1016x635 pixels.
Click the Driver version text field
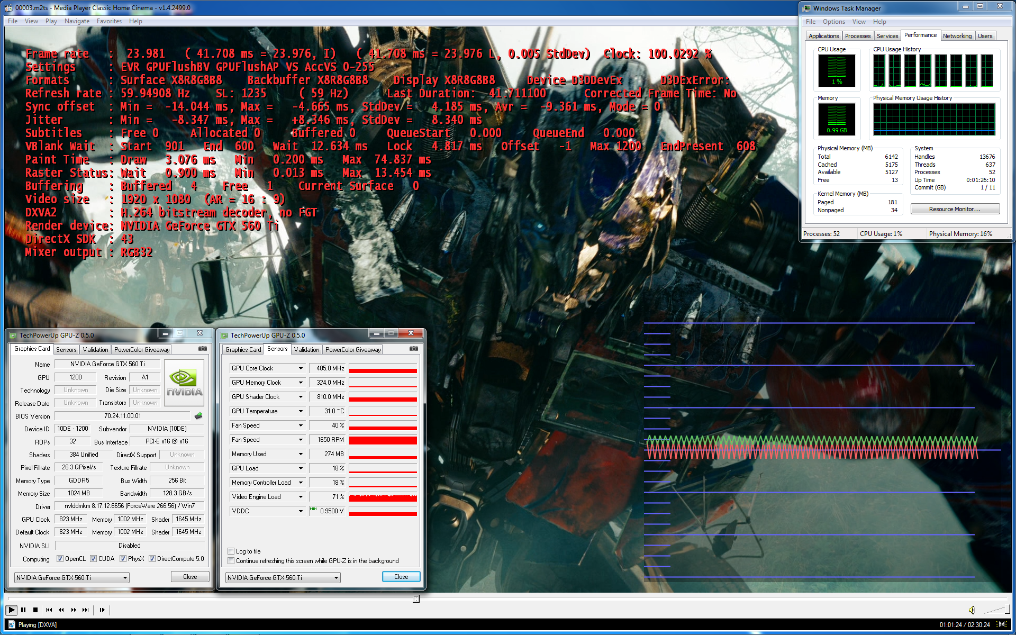(130, 506)
